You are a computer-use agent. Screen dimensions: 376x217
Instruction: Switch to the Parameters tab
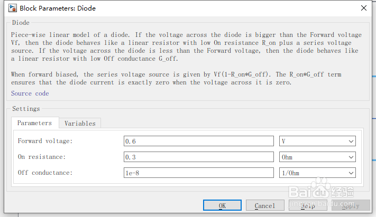click(34, 123)
